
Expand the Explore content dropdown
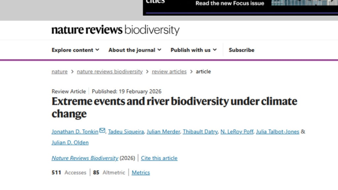pyautogui.click(x=75, y=50)
